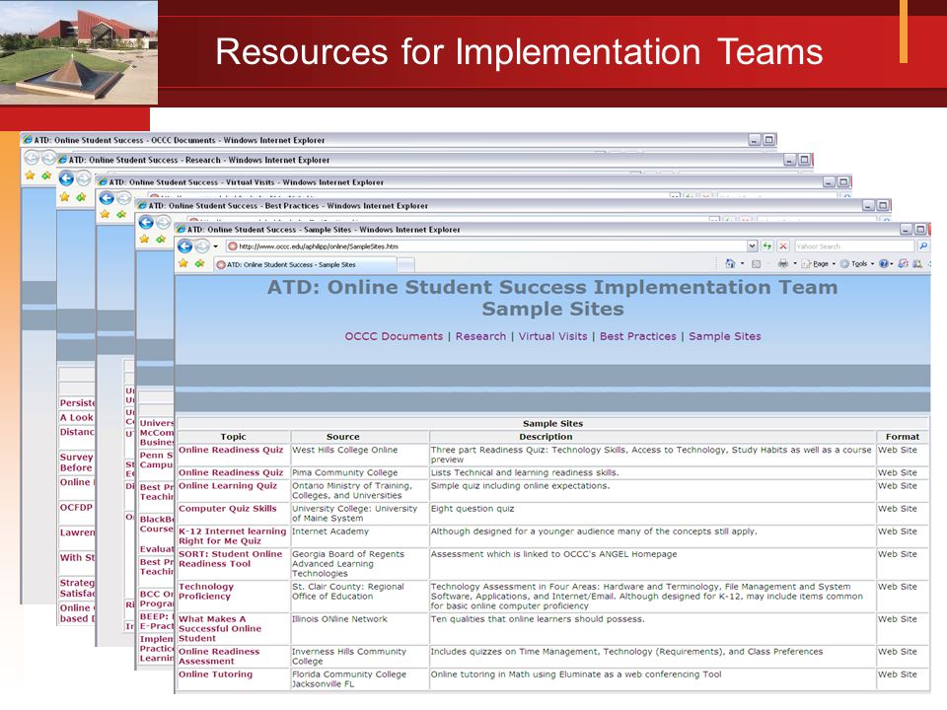Open Pima Community College Online Readiness Quiz
The height and width of the screenshot is (710, 947).
click(x=231, y=472)
